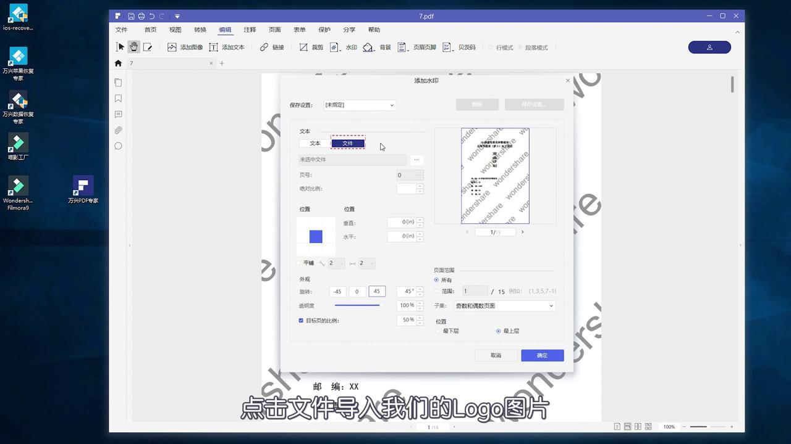Switch to single page view icon

point(617,427)
